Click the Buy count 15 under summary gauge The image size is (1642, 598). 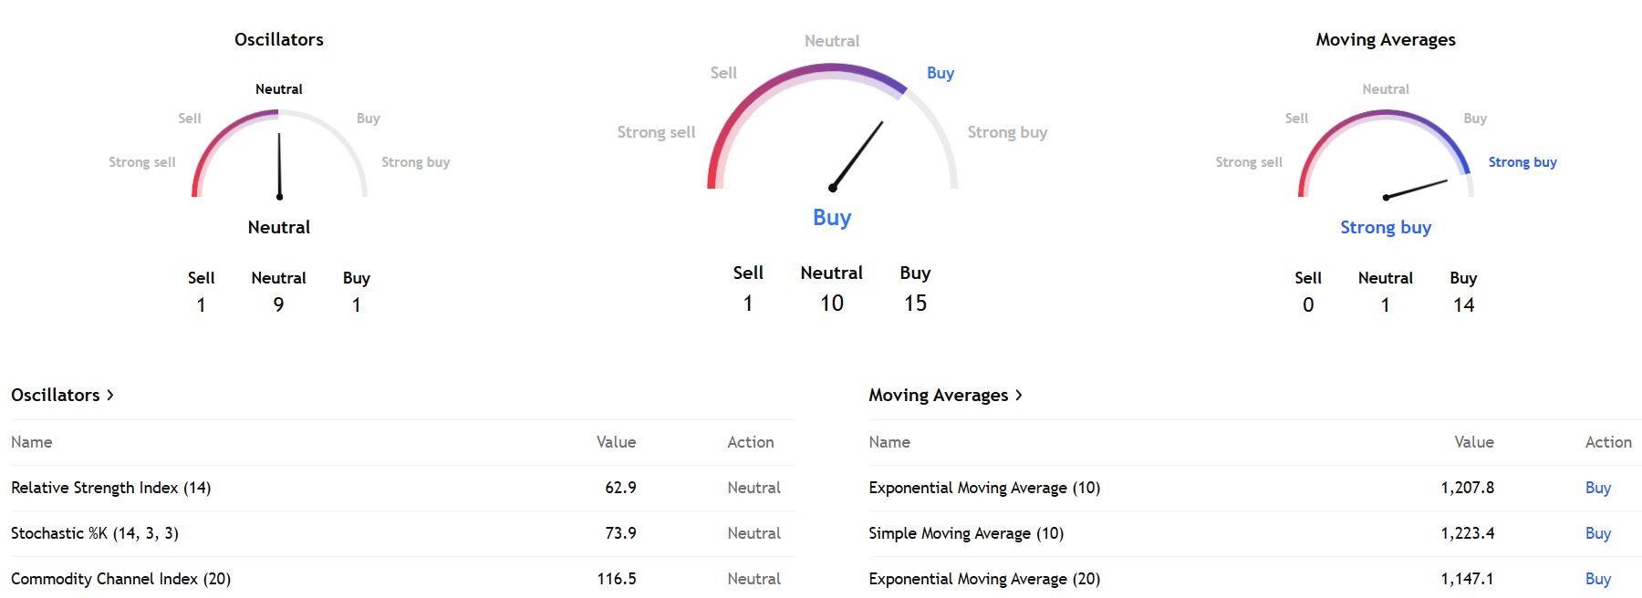pos(915,303)
